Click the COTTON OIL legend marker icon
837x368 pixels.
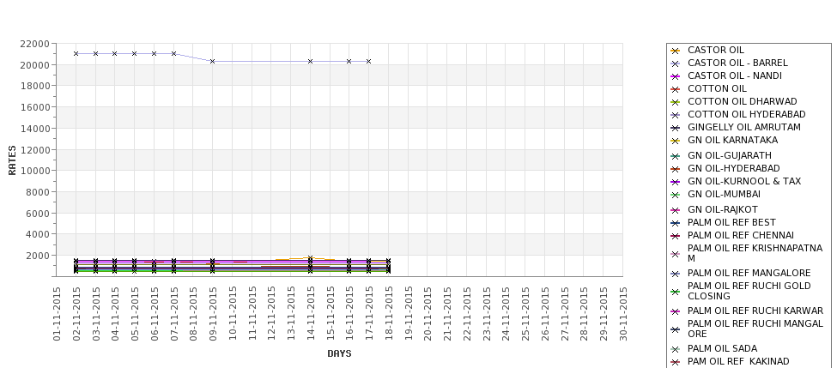[676, 89]
